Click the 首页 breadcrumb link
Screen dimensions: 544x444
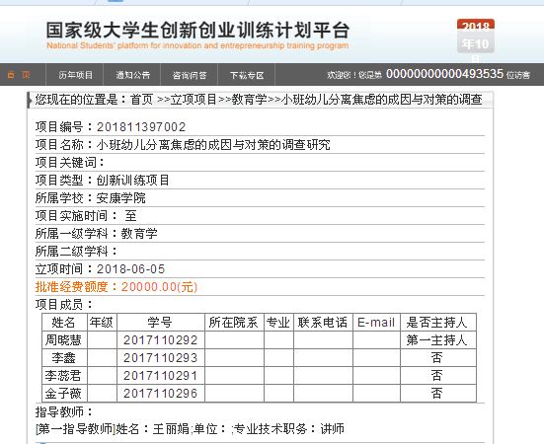point(141,100)
